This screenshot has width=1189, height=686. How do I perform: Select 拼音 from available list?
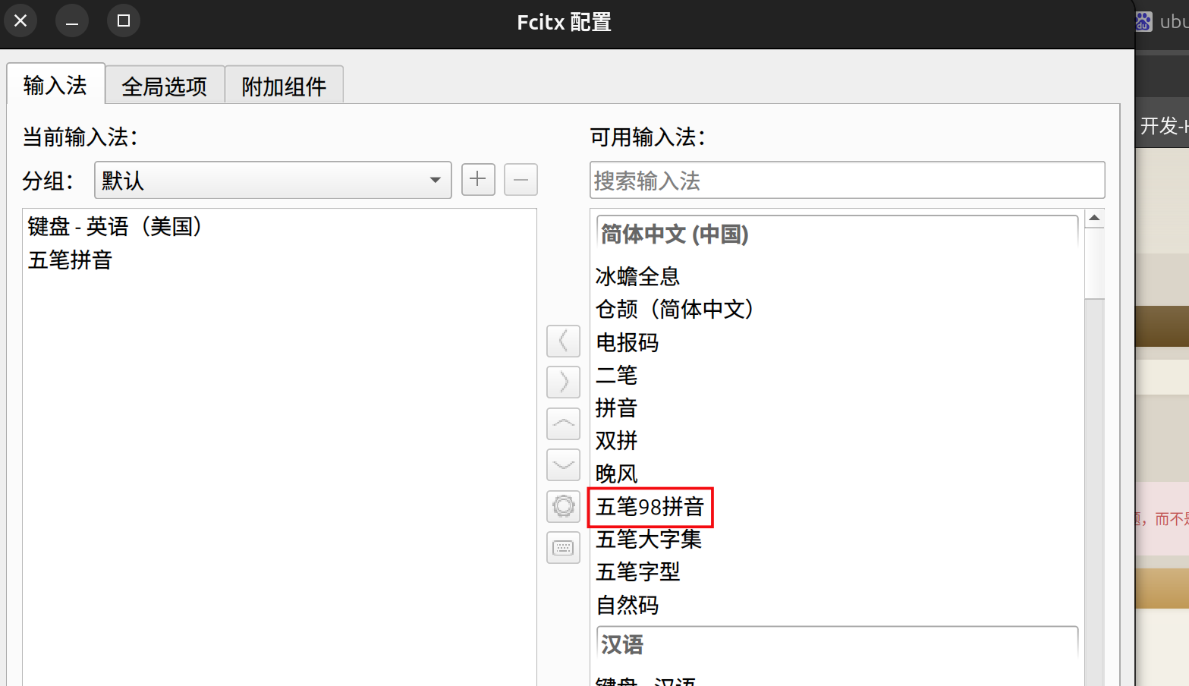(837, 408)
